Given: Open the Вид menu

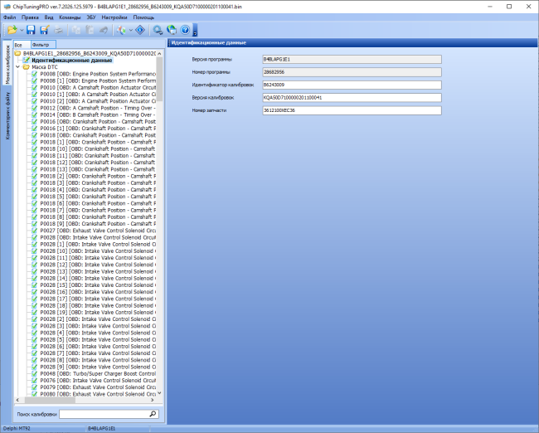Looking at the screenshot, I should tap(49, 17).
